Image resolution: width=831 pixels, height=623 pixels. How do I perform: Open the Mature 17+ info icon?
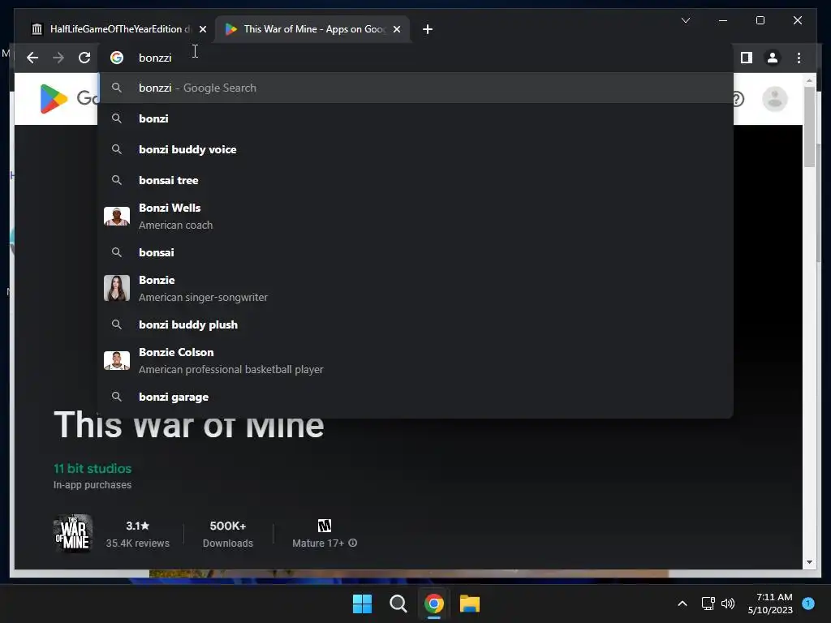click(353, 543)
